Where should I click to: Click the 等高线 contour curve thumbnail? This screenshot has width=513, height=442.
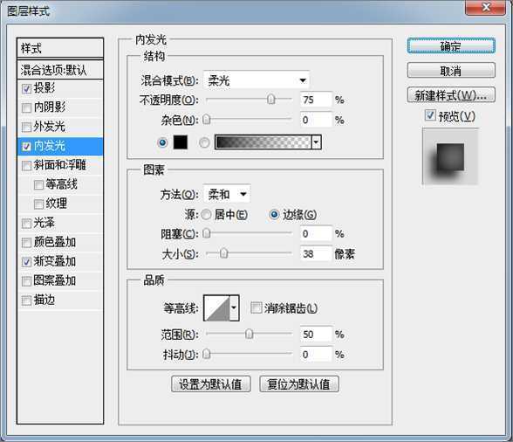[217, 307]
